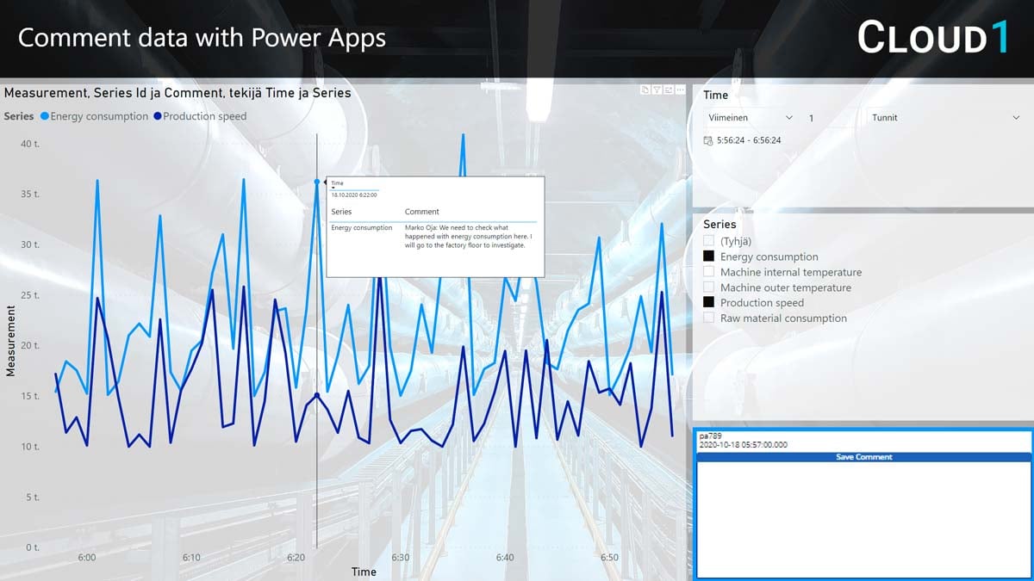Viewport: 1034px width, 581px height.
Task: Click the Production speed data point at 6:22
Action: [x=317, y=395]
